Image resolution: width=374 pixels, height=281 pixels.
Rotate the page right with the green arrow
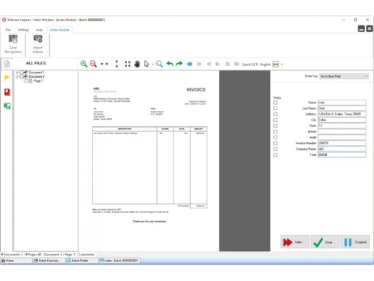[179, 64]
